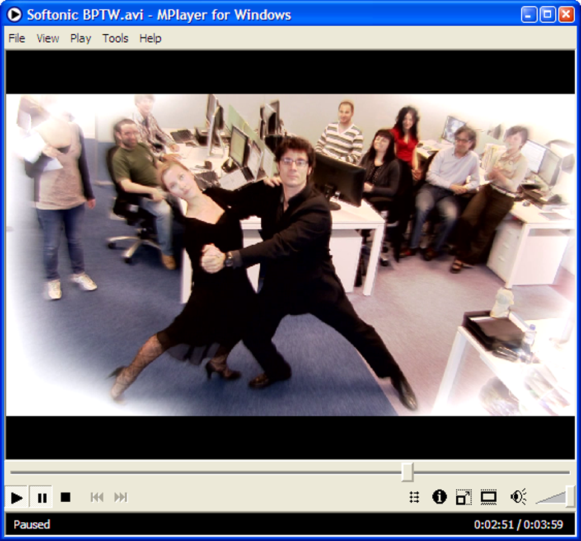Stop the video playback

(x=66, y=497)
